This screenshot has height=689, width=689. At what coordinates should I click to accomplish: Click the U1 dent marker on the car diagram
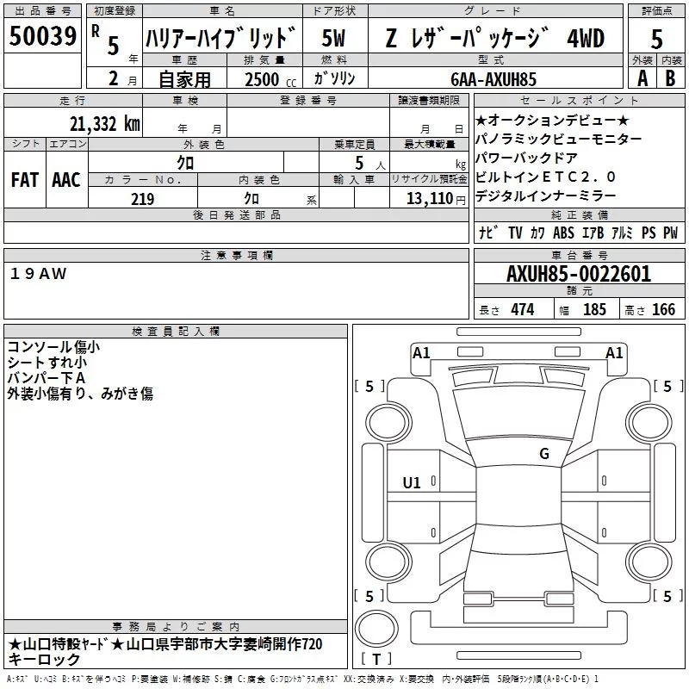tap(412, 483)
